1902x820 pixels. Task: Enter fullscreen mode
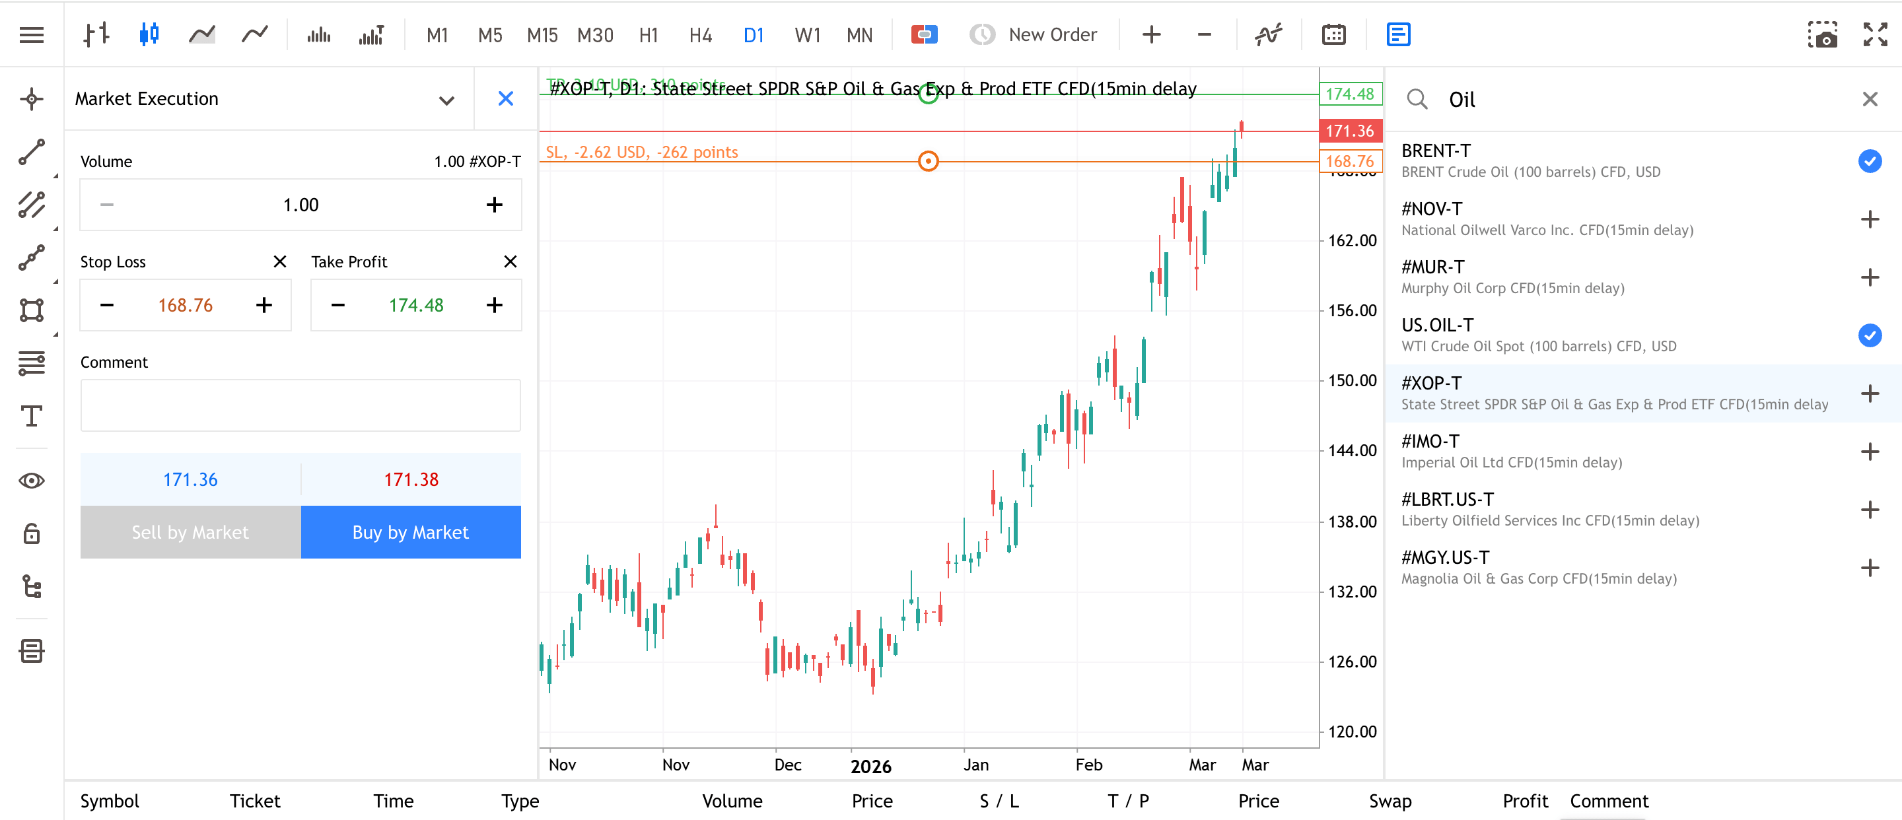click(1876, 35)
